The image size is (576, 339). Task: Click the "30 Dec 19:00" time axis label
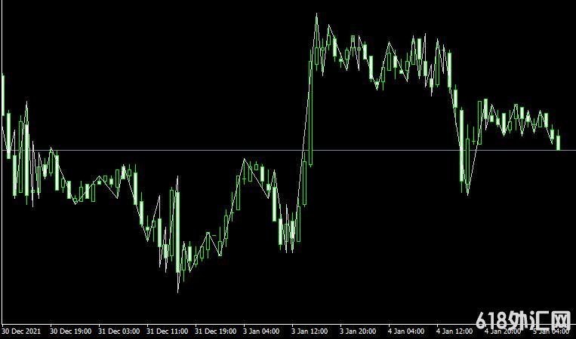(70, 331)
